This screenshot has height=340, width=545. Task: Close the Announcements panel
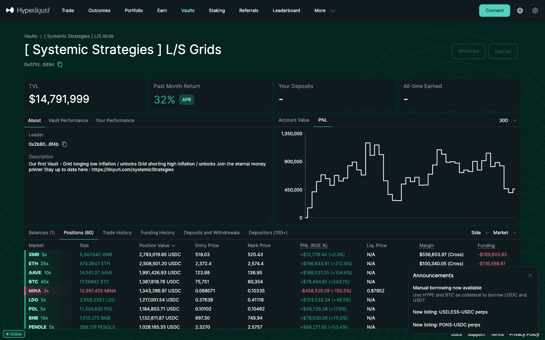(x=530, y=275)
